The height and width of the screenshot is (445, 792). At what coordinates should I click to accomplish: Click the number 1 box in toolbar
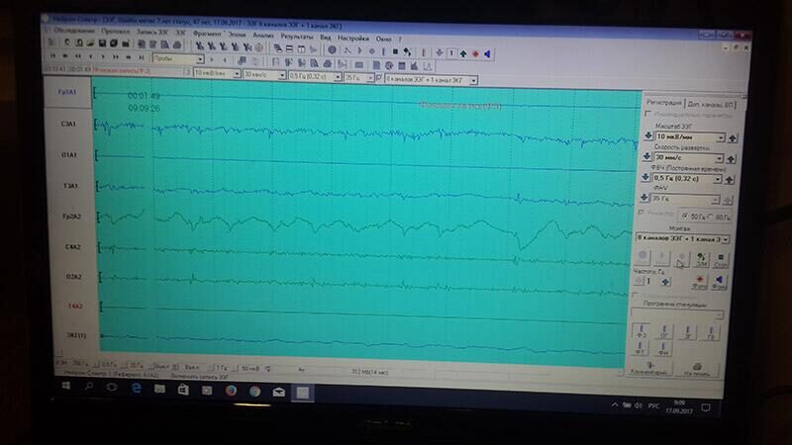[451, 53]
